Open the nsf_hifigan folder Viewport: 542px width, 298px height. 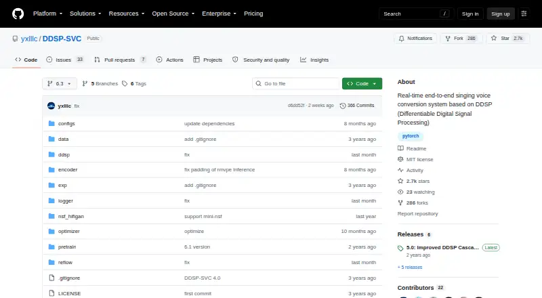[71, 217]
